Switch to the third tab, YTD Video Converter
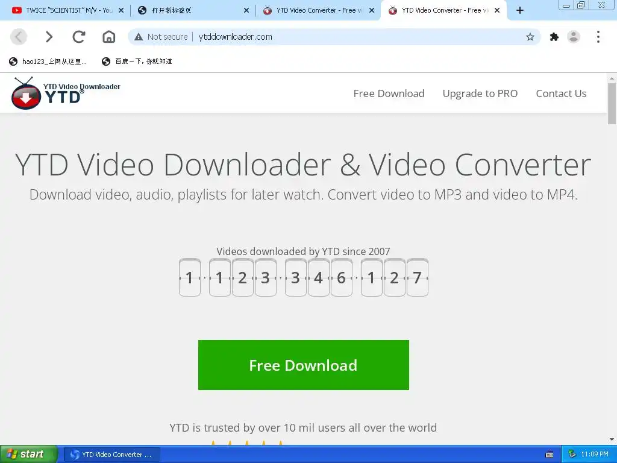This screenshot has width=617, height=463. pyautogui.click(x=319, y=11)
